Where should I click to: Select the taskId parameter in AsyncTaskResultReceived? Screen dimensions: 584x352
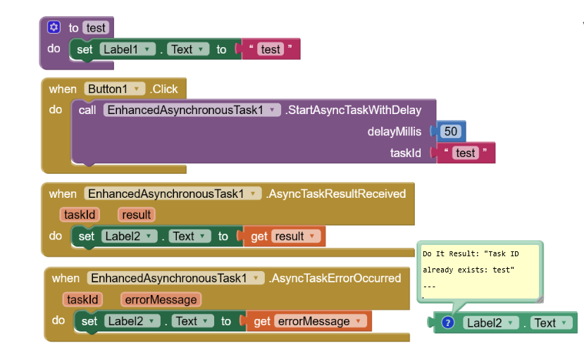click(x=80, y=215)
